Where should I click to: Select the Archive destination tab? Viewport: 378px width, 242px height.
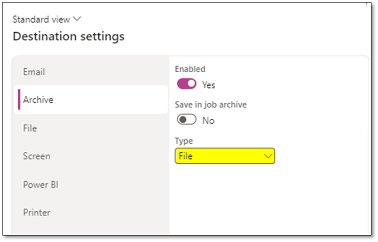click(38, 100)
